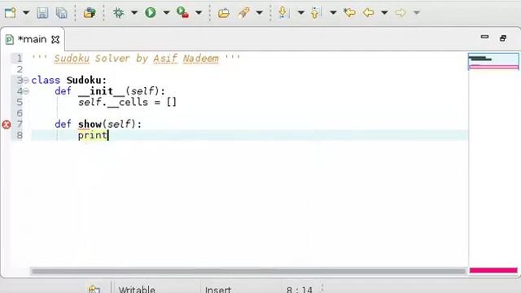Open the Search dropdown arrow
The width and height of the screenshot is (521, 293).
(x=259, y=13)
